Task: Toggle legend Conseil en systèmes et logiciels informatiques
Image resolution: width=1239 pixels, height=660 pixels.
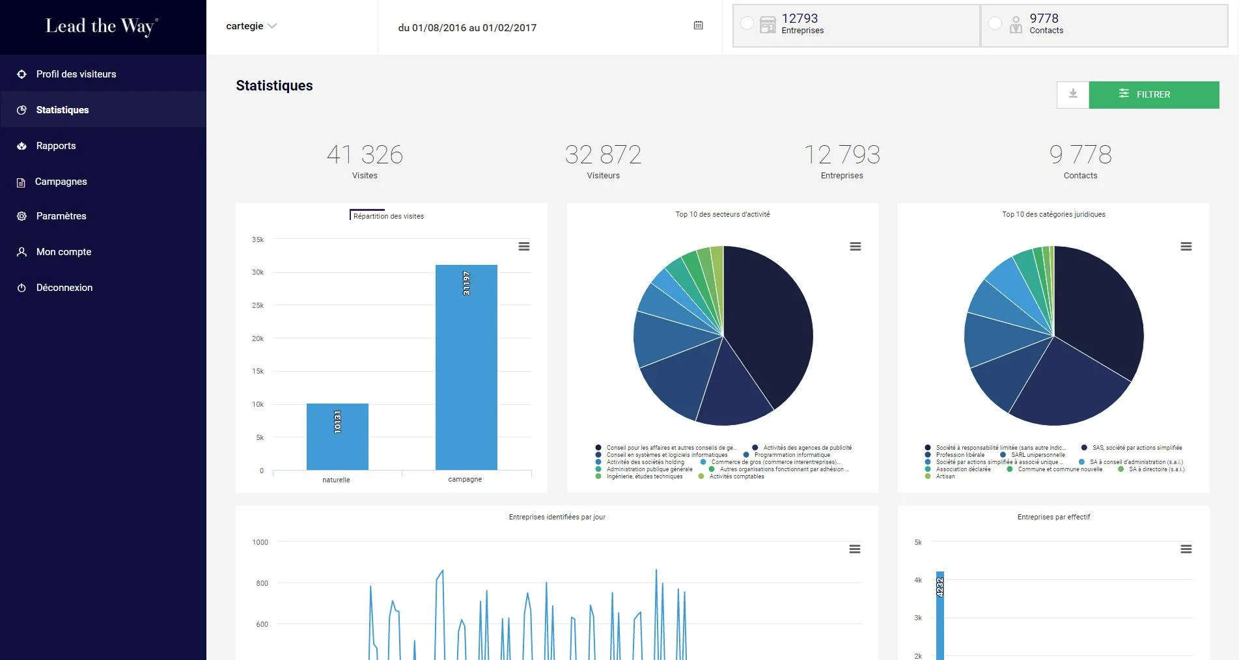Action: pos(661,455)
